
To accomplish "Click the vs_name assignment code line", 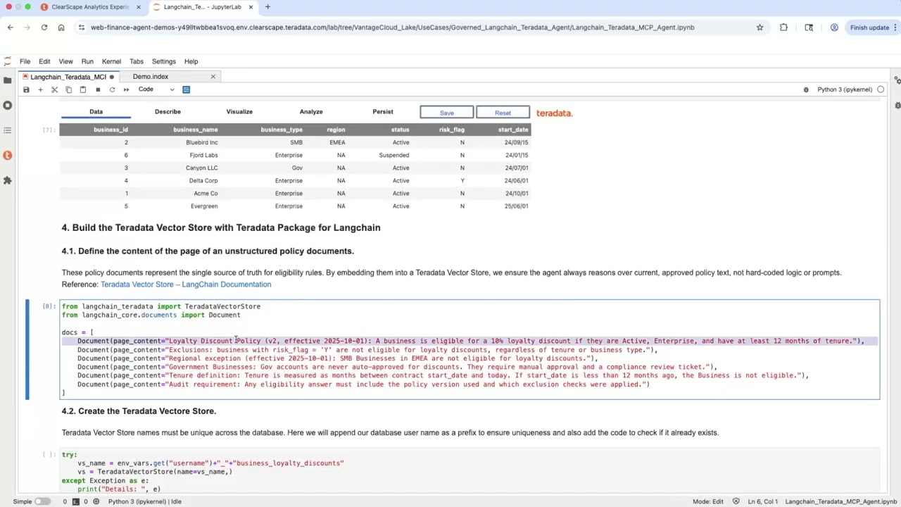I will coord(210,463).
